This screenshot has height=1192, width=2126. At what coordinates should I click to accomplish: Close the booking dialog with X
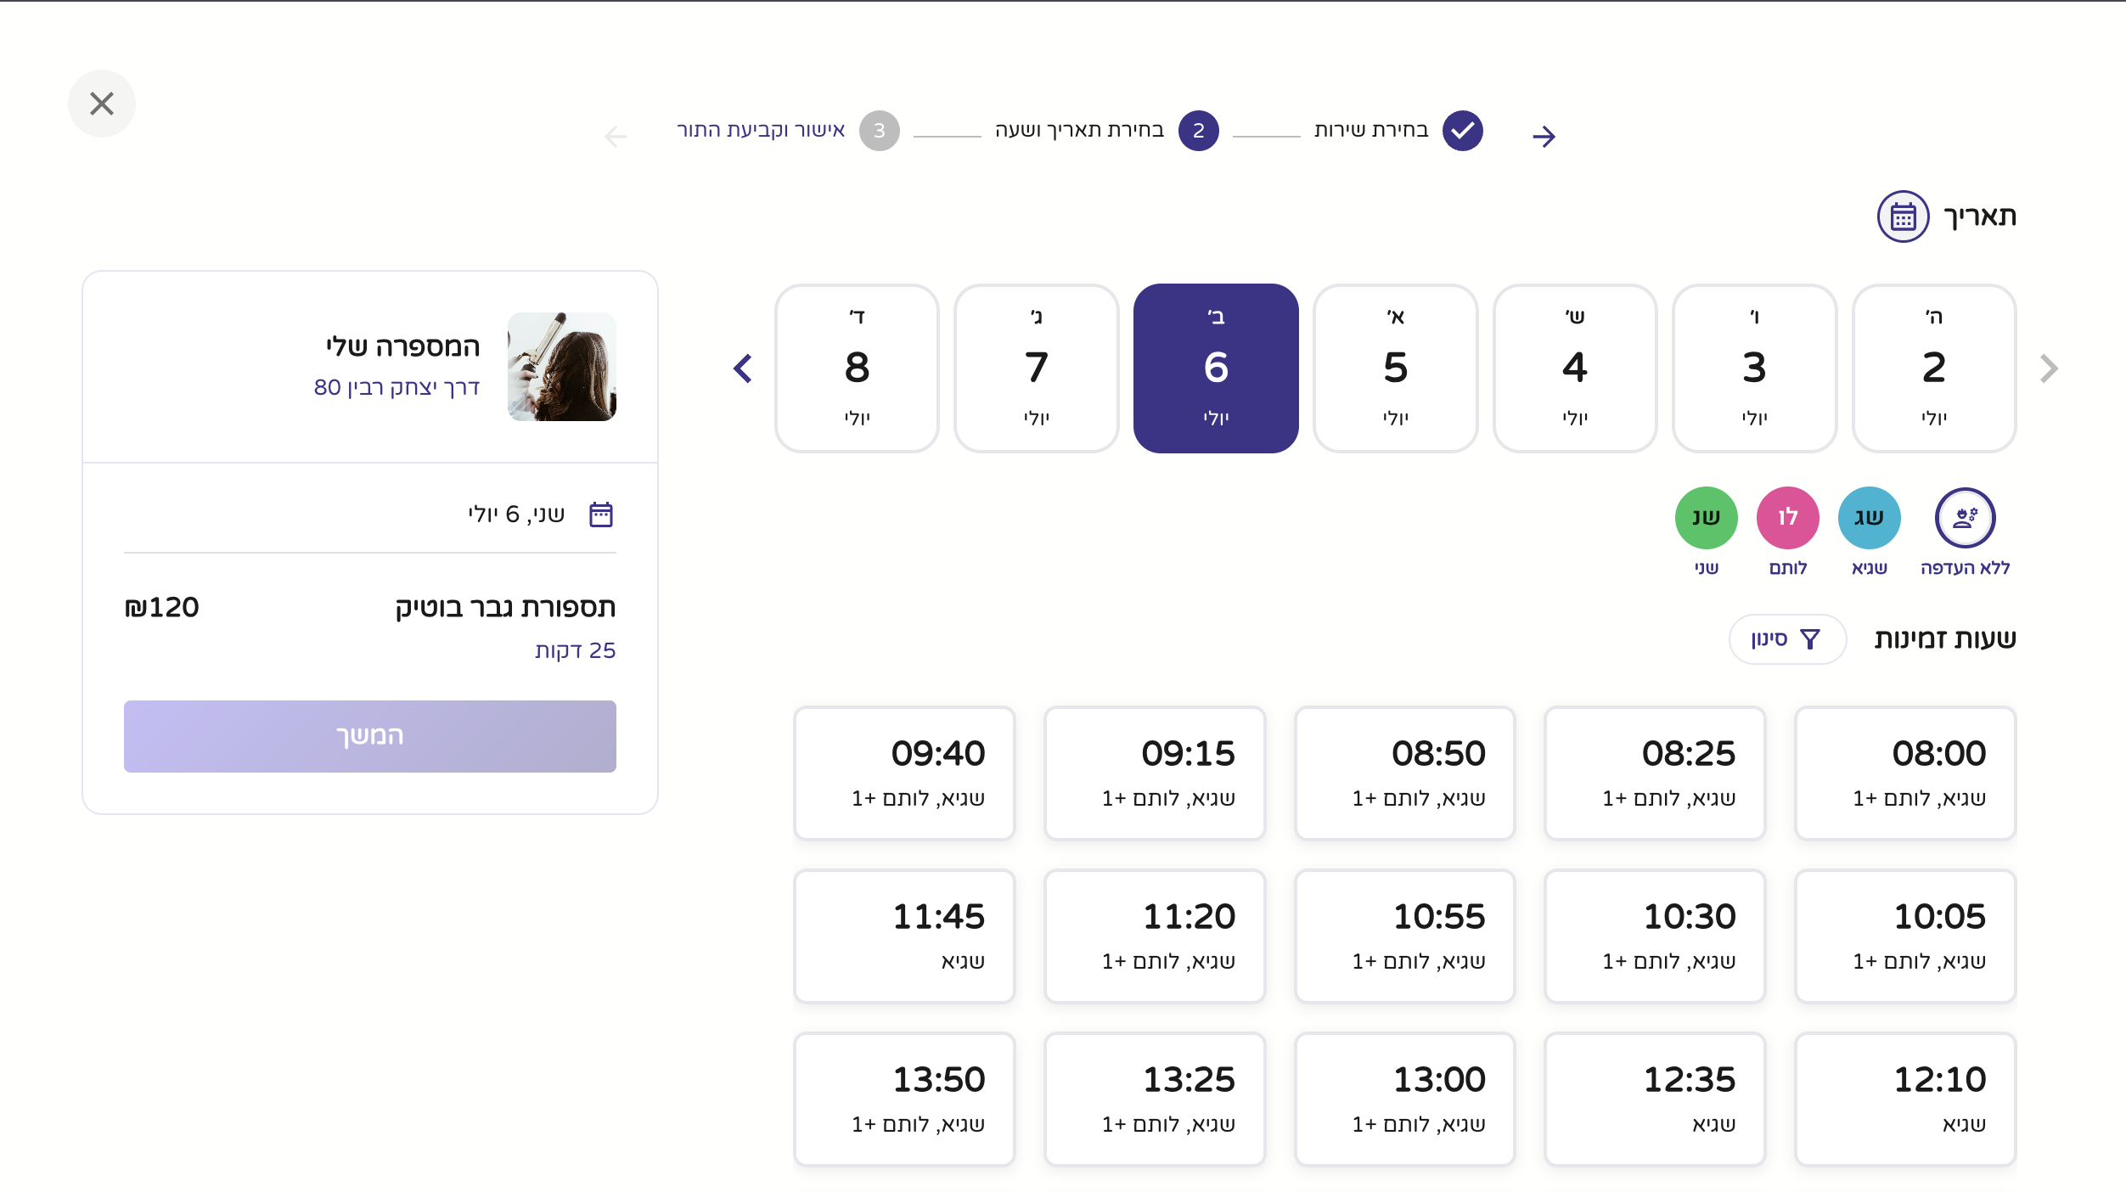102,104
